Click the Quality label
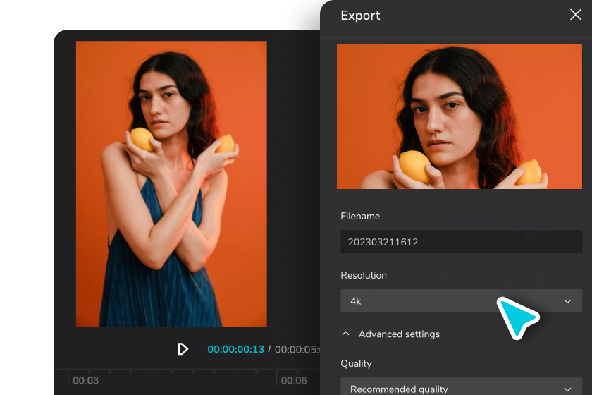592x395 pixels. (356, 363)
